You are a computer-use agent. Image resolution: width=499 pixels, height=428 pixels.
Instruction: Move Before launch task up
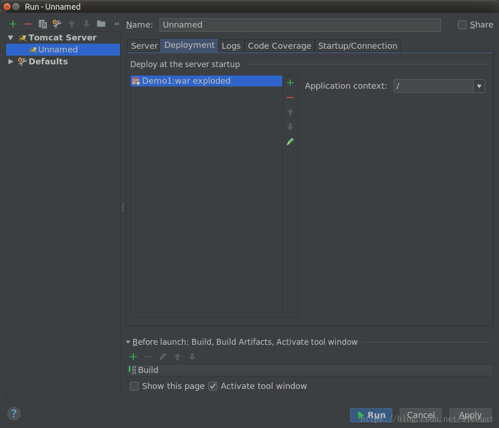click(178, 357)
